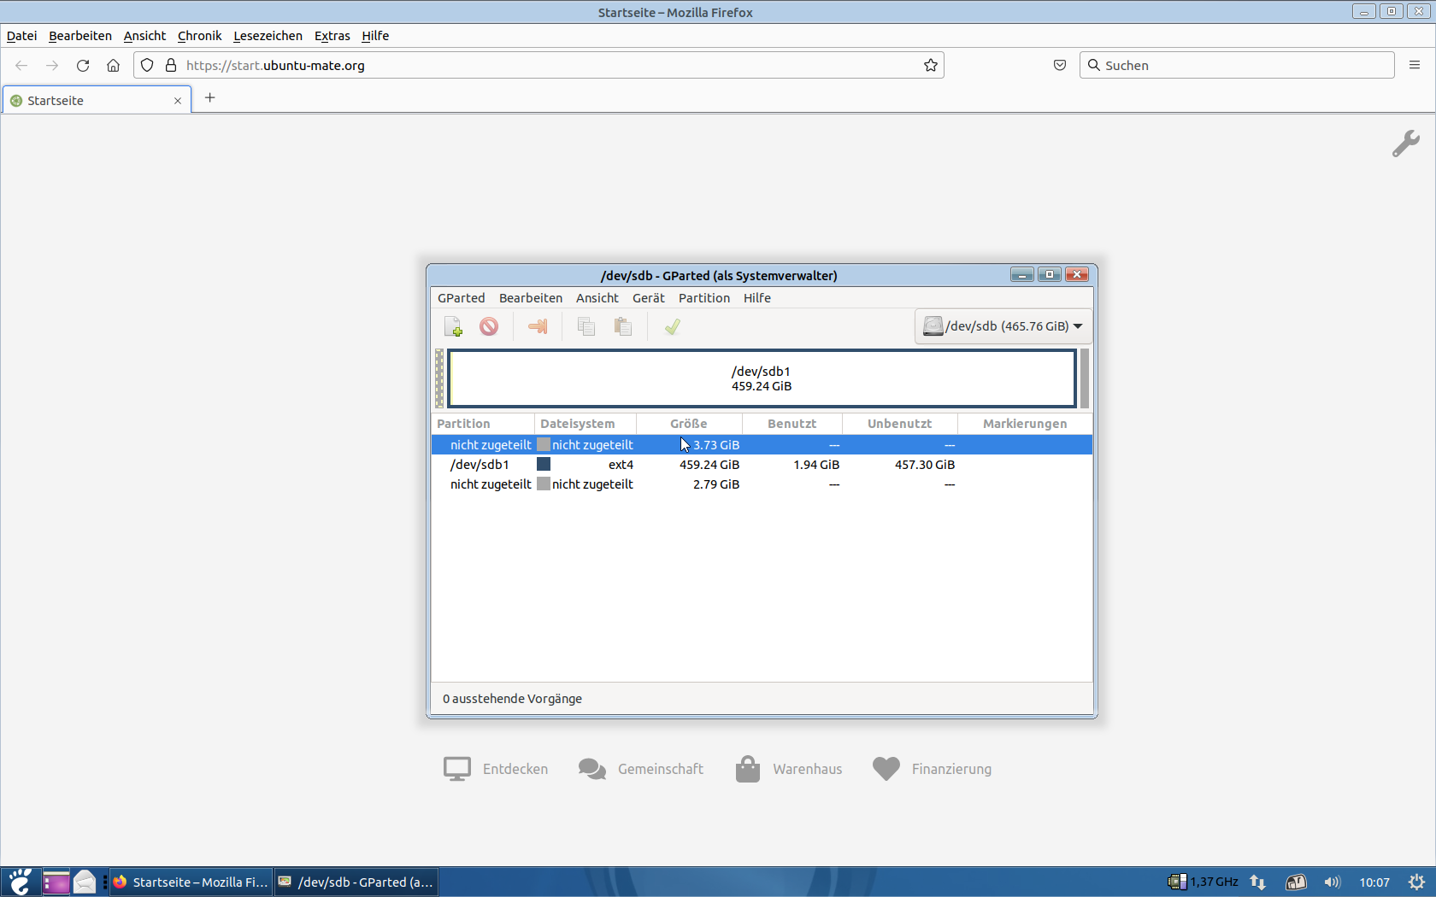Click the 0 ausstehende Vorgänge status text

512,699
